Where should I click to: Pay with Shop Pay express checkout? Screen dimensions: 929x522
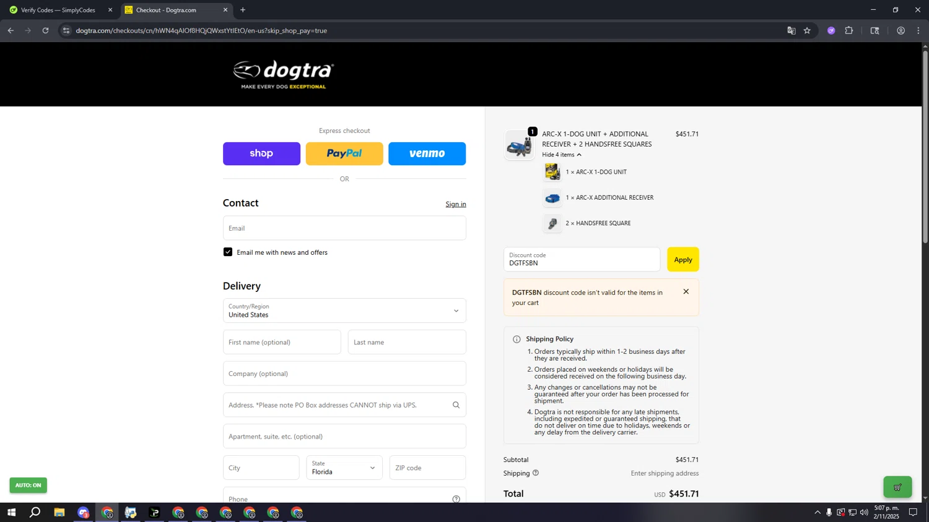click(x=261, y=153)
